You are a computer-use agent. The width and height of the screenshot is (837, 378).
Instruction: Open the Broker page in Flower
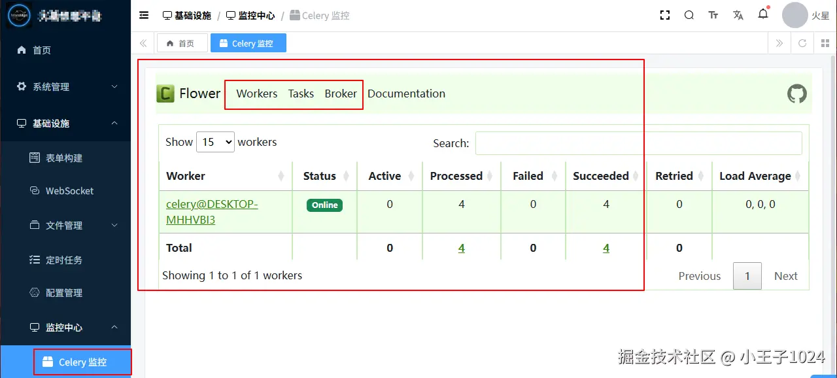click(x=341, y=94)
